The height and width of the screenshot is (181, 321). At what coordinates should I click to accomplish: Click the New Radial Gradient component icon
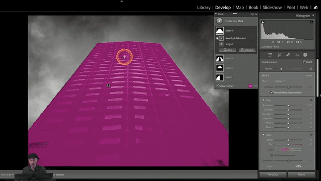221,38
